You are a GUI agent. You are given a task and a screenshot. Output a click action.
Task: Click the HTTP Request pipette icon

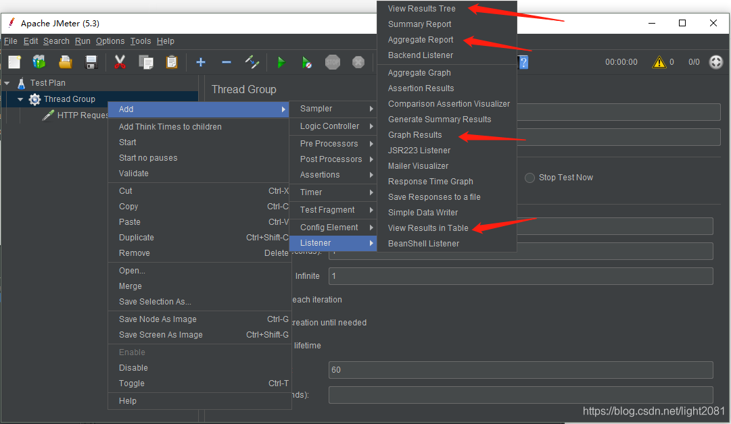48,115
